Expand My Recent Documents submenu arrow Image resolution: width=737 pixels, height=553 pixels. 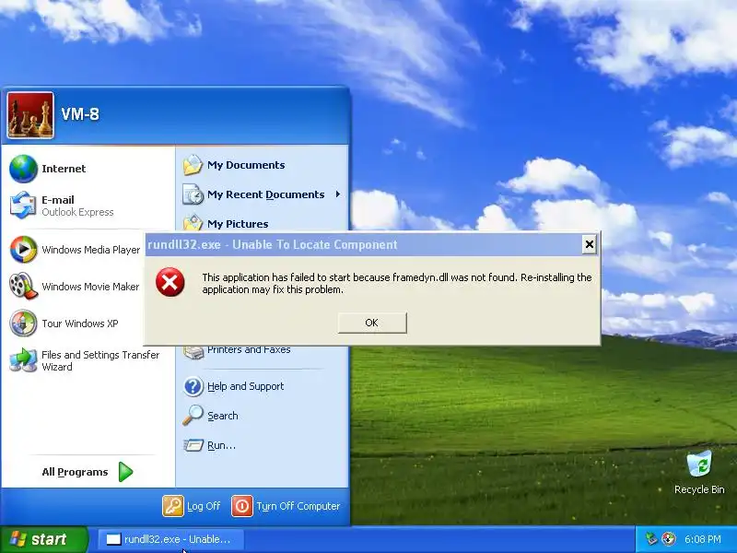[x=337, y=194]
